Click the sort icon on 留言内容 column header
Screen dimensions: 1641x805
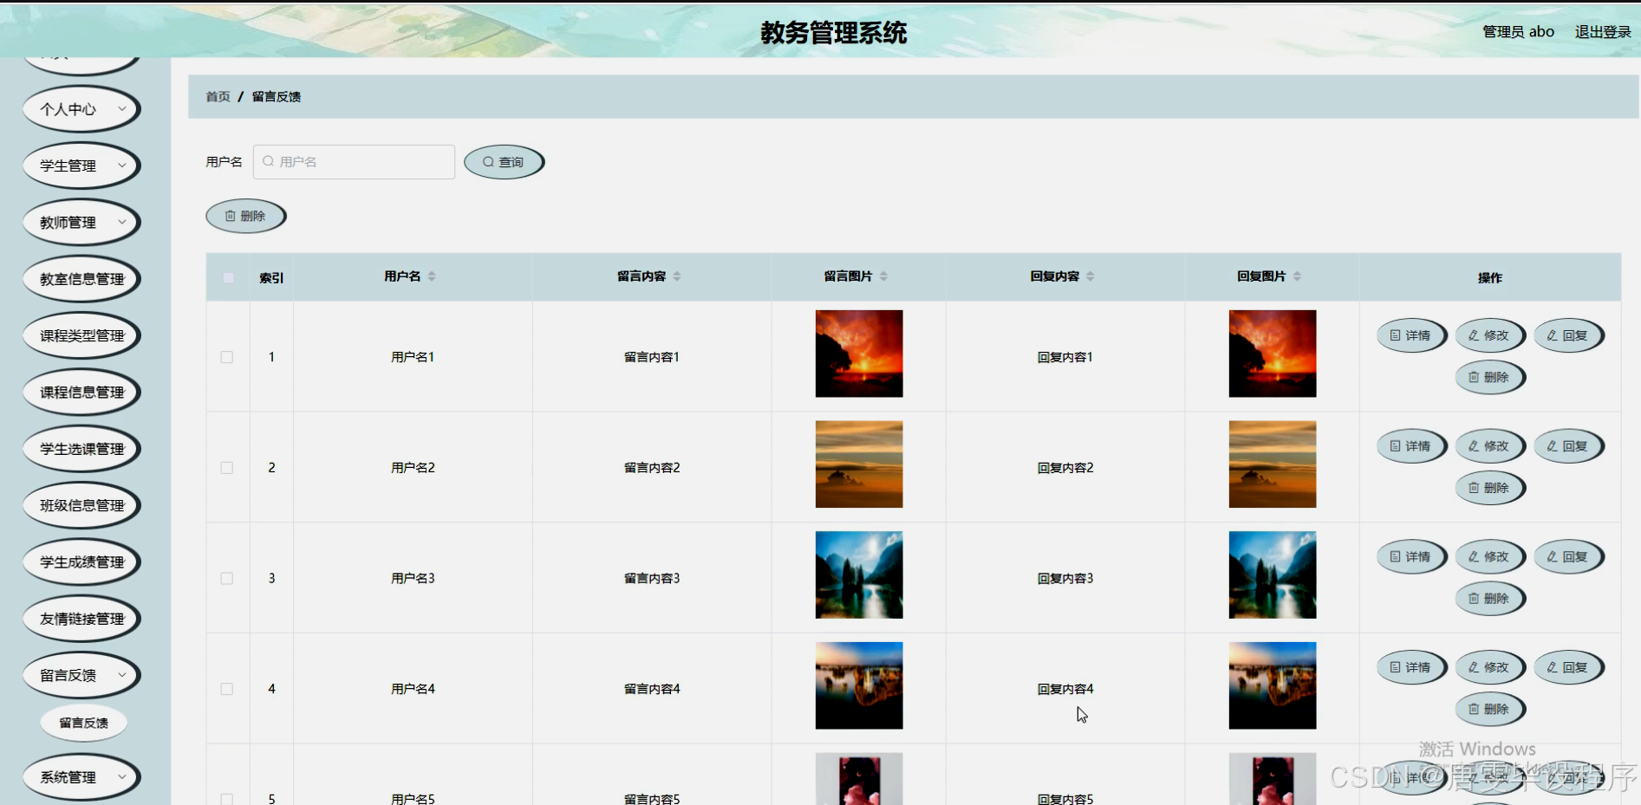coord(677,276)
